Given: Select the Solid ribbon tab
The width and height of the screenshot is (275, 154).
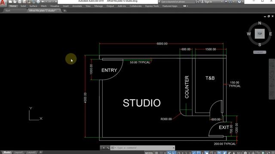Looking at the screenshot, I should click(23, 6).
